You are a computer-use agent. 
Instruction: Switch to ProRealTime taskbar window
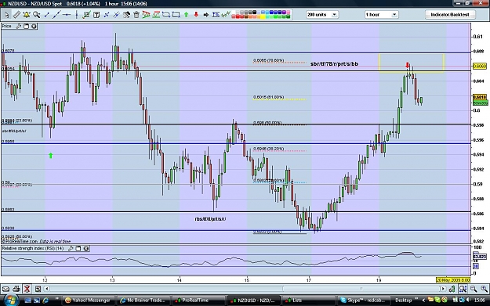pos(199,301)
